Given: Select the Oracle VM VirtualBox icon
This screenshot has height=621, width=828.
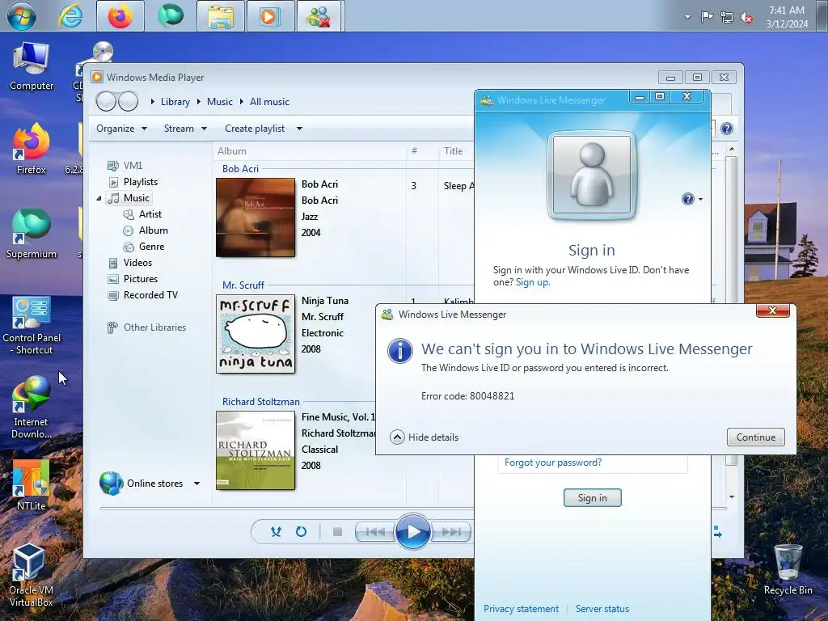Looking at the screenshot, I should pos(32,576).
